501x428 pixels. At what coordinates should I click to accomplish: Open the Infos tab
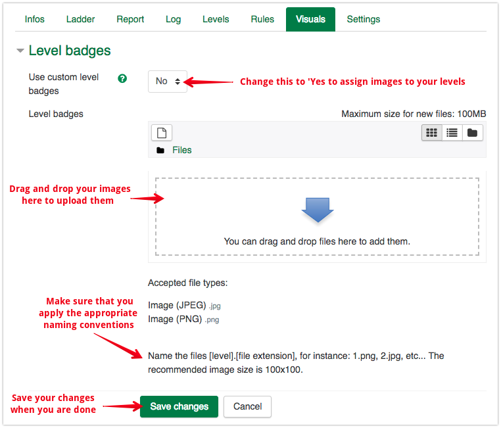click(35, 19)
